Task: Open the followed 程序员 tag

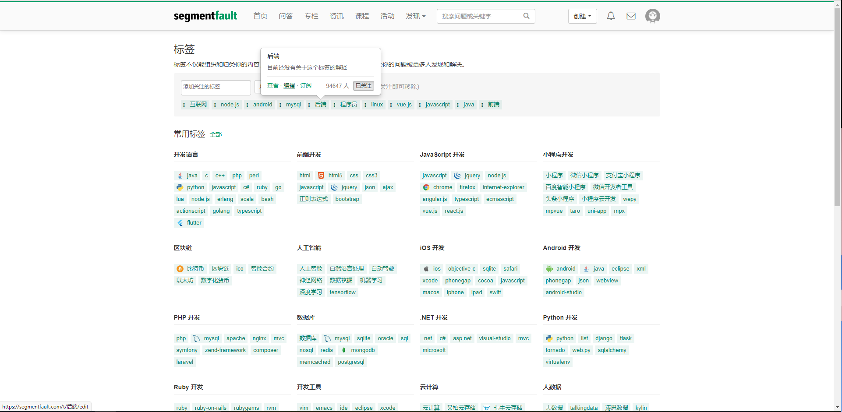Action: [x=349, y=105]
